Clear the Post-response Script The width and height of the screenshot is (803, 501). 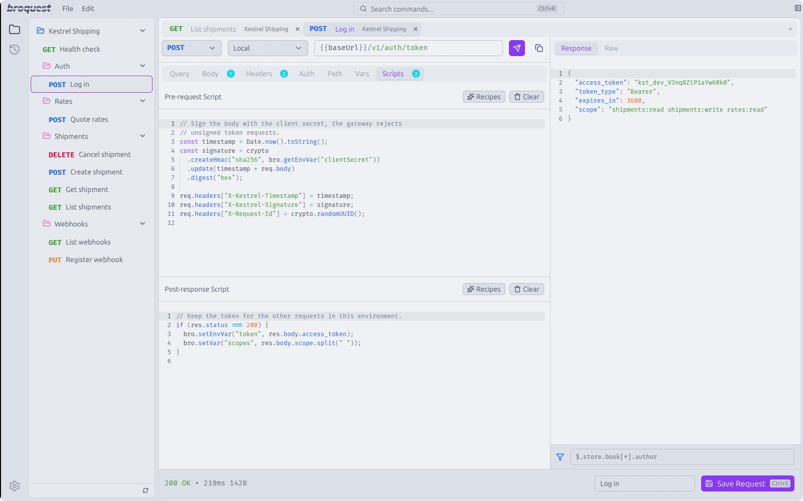[x=526, y=289]
